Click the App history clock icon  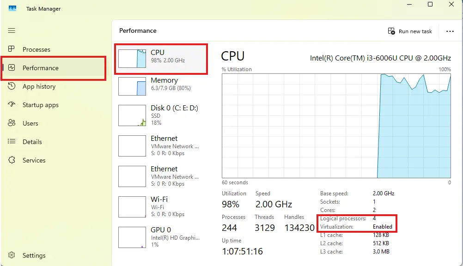tap(12, 86)
